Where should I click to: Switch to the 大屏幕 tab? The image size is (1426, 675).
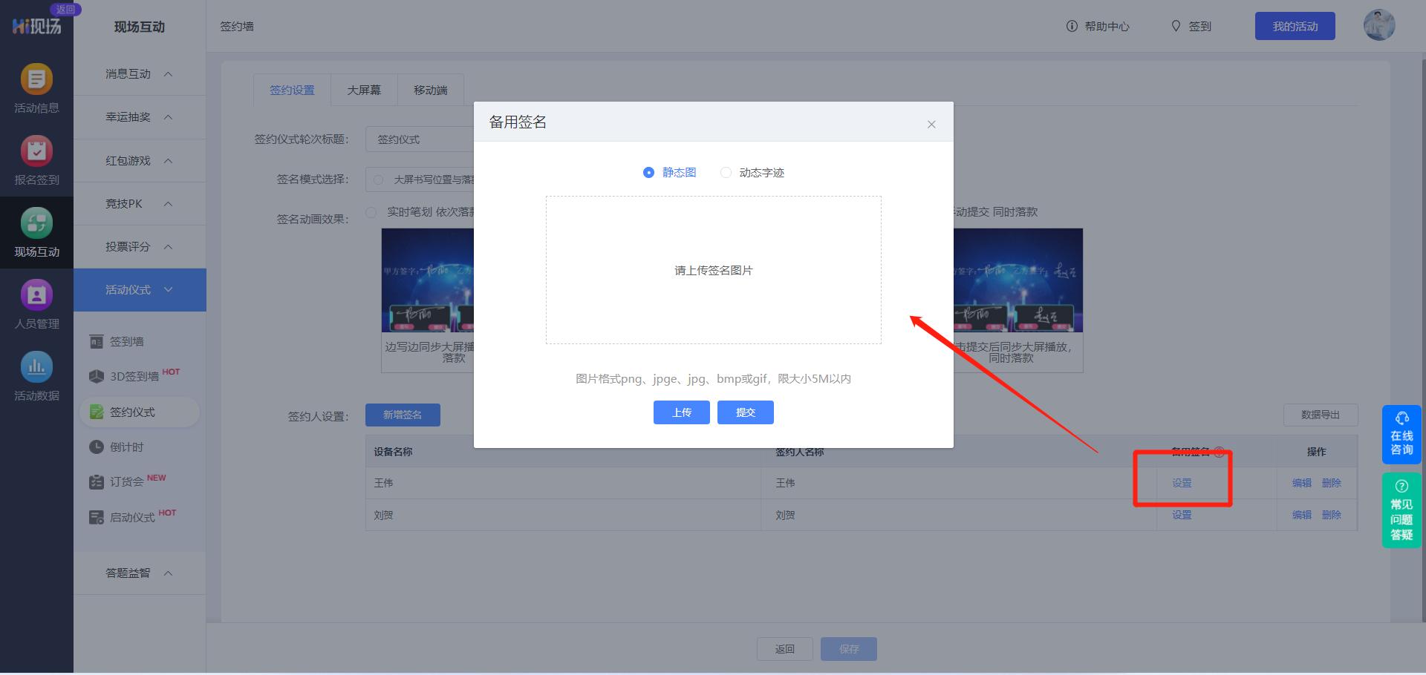(x=364, y=90)
